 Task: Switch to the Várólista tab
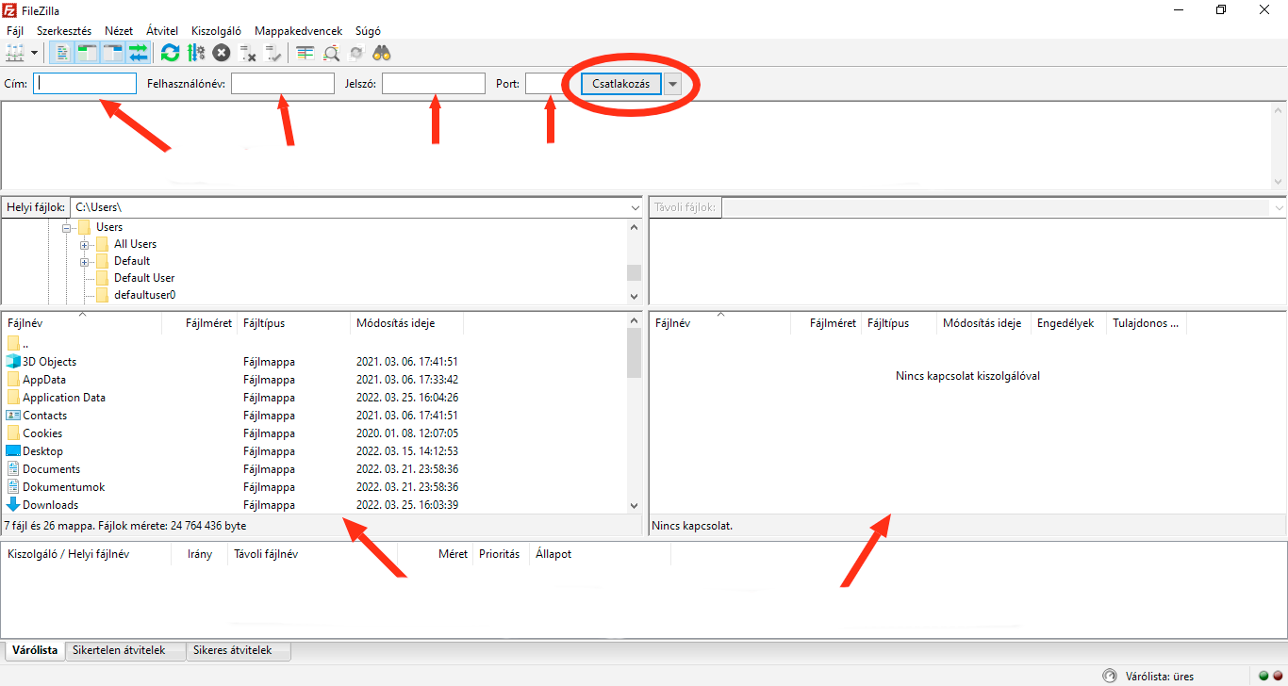click(35, 650)
